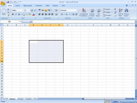
Task: Open Format as Table gallery
Action: (x=92, y=12)
